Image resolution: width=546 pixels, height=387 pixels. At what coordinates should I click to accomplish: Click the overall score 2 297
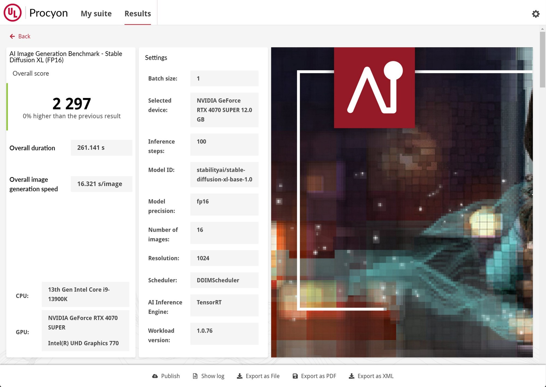[72, 103]
